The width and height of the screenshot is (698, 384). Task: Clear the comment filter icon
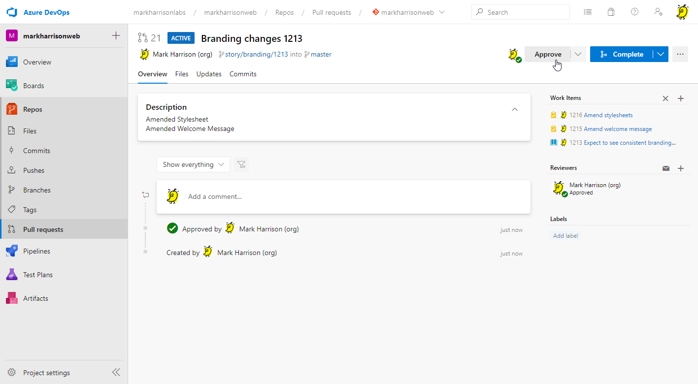(241, 164)
